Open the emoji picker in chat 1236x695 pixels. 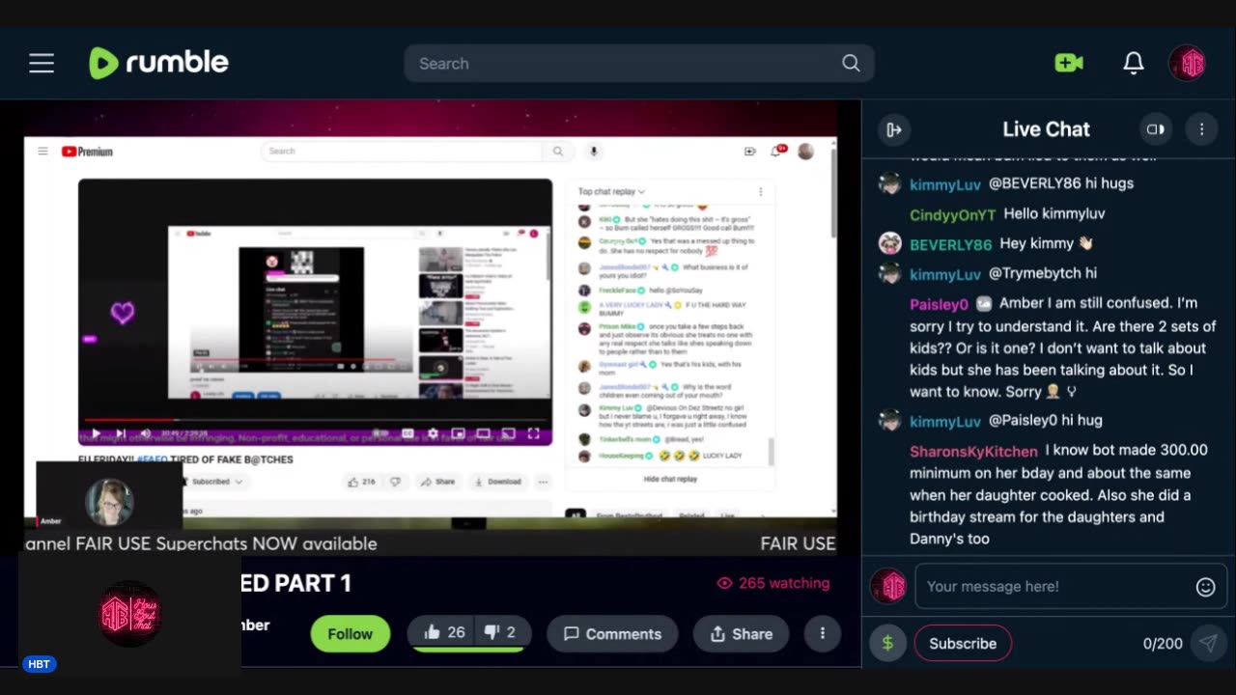(1205, 587)
